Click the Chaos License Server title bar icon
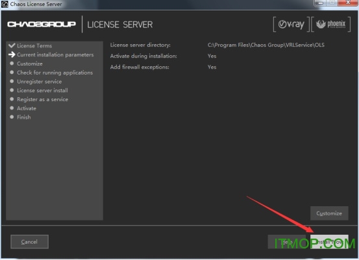Image resolution: width=359 pixels, height=260 pixels. point(5,4)
